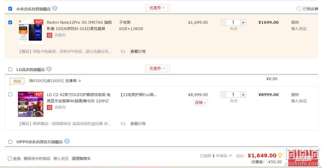Click the ¥8,999.00 unit price

pos(198,95)
